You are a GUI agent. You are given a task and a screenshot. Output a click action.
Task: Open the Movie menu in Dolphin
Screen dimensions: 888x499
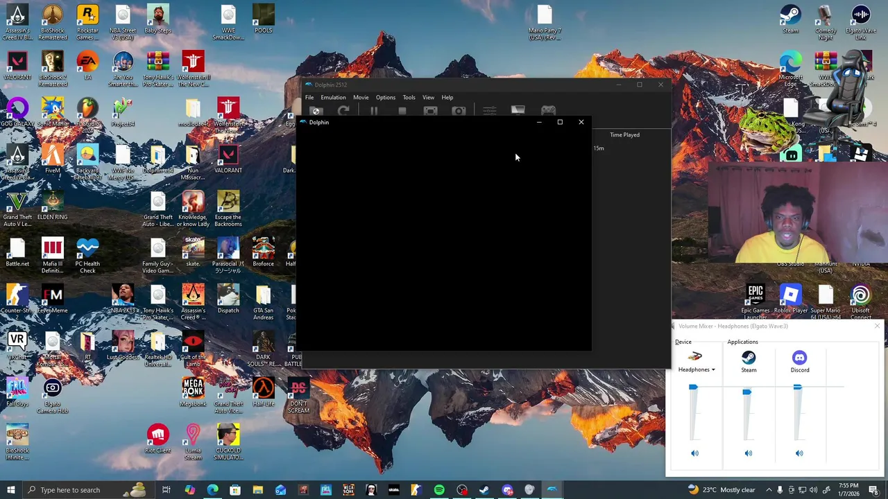pos(361,98)
